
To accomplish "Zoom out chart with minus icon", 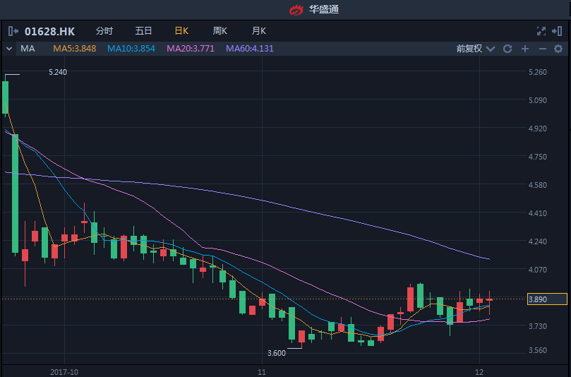I will point(542,49).
